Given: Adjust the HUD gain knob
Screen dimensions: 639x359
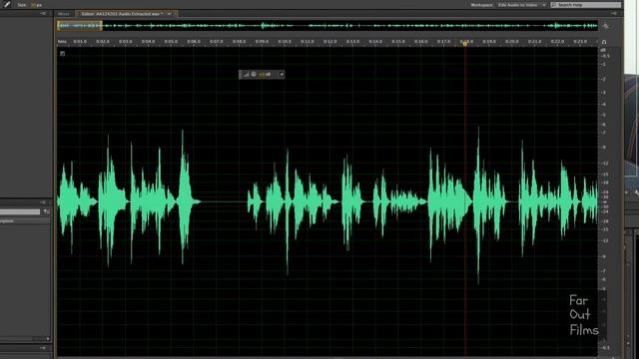Looking at the screenshot, I should [254, 75].
